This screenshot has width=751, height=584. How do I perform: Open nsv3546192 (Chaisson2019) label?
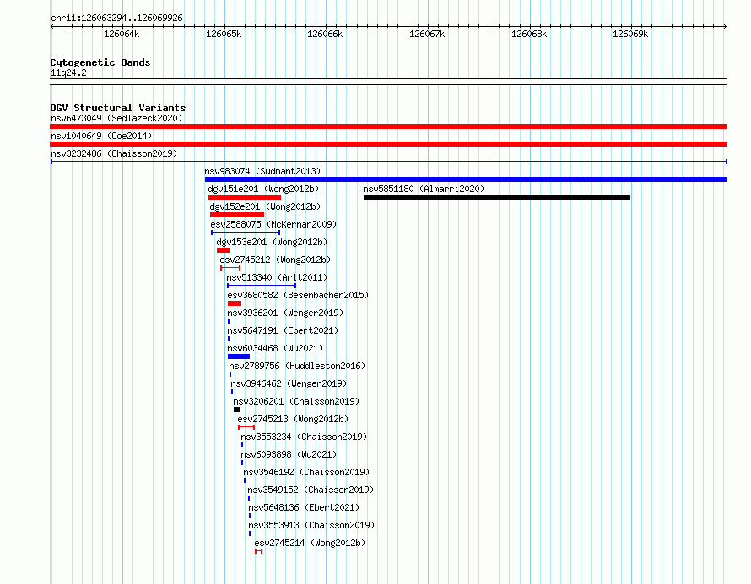[306, 472]
